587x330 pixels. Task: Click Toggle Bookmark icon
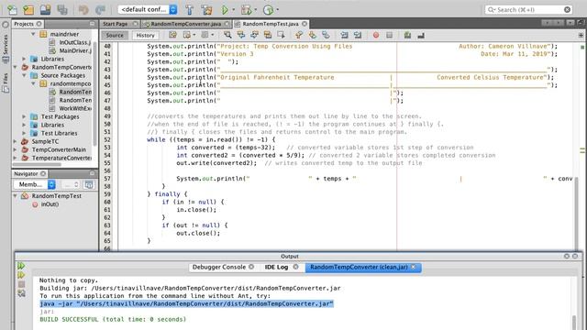[326, 35]
